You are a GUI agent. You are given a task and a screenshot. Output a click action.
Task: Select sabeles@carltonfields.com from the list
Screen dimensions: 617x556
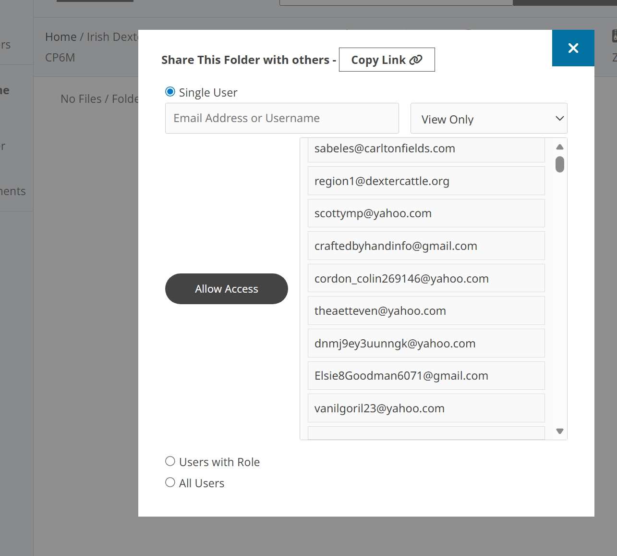pyautogui.click(x=426, y=149)
